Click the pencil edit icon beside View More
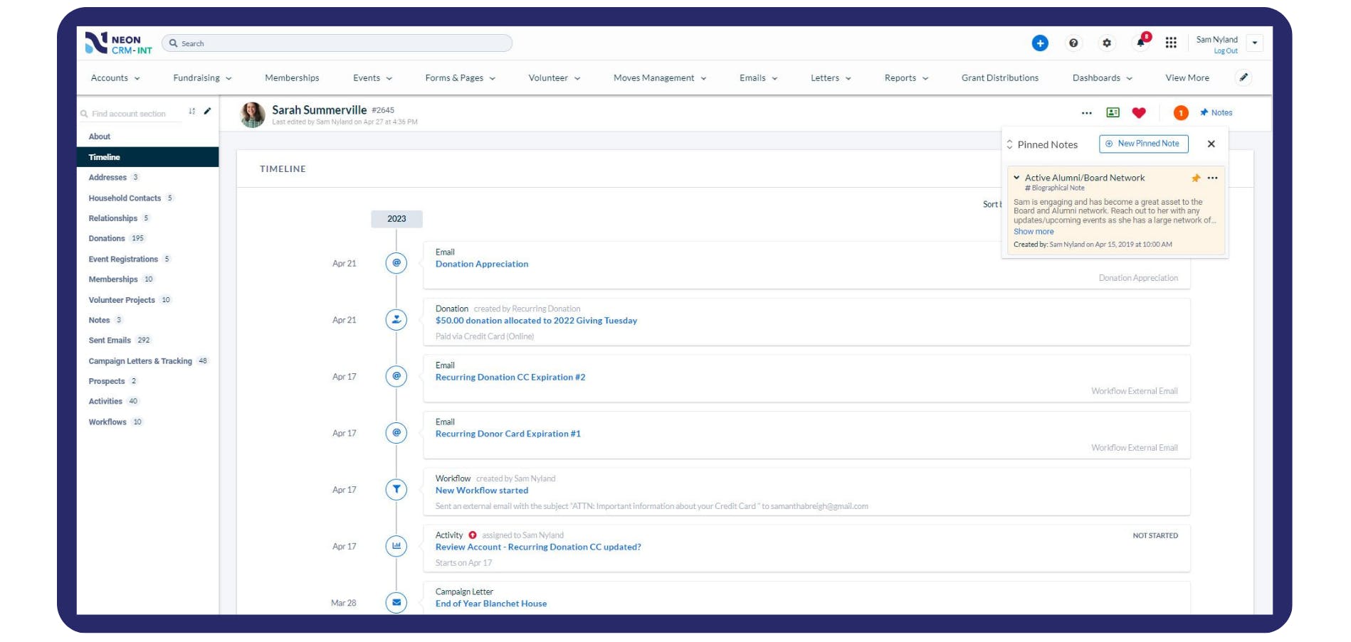This screenshot has width=1351, height=642. click(1244, 77)
